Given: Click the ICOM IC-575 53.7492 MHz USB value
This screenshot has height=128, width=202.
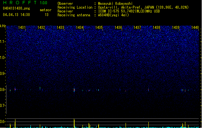Looking at the screenshot, I should click(129, 11).
